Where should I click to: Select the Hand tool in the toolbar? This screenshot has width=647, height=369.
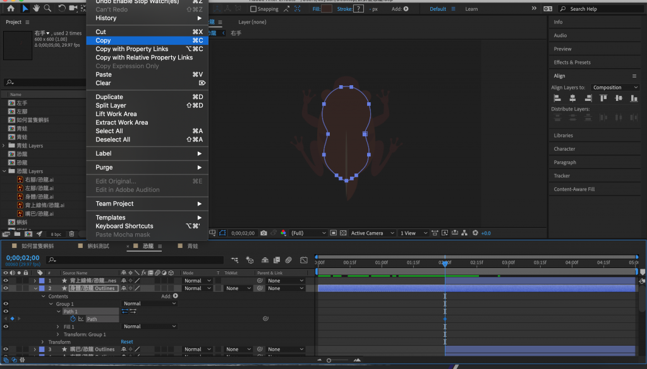tap(37, 8)
